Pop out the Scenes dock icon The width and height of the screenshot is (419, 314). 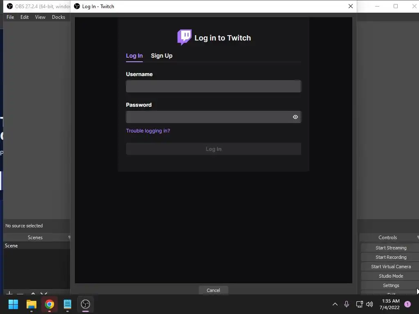[x=69, y=237]
